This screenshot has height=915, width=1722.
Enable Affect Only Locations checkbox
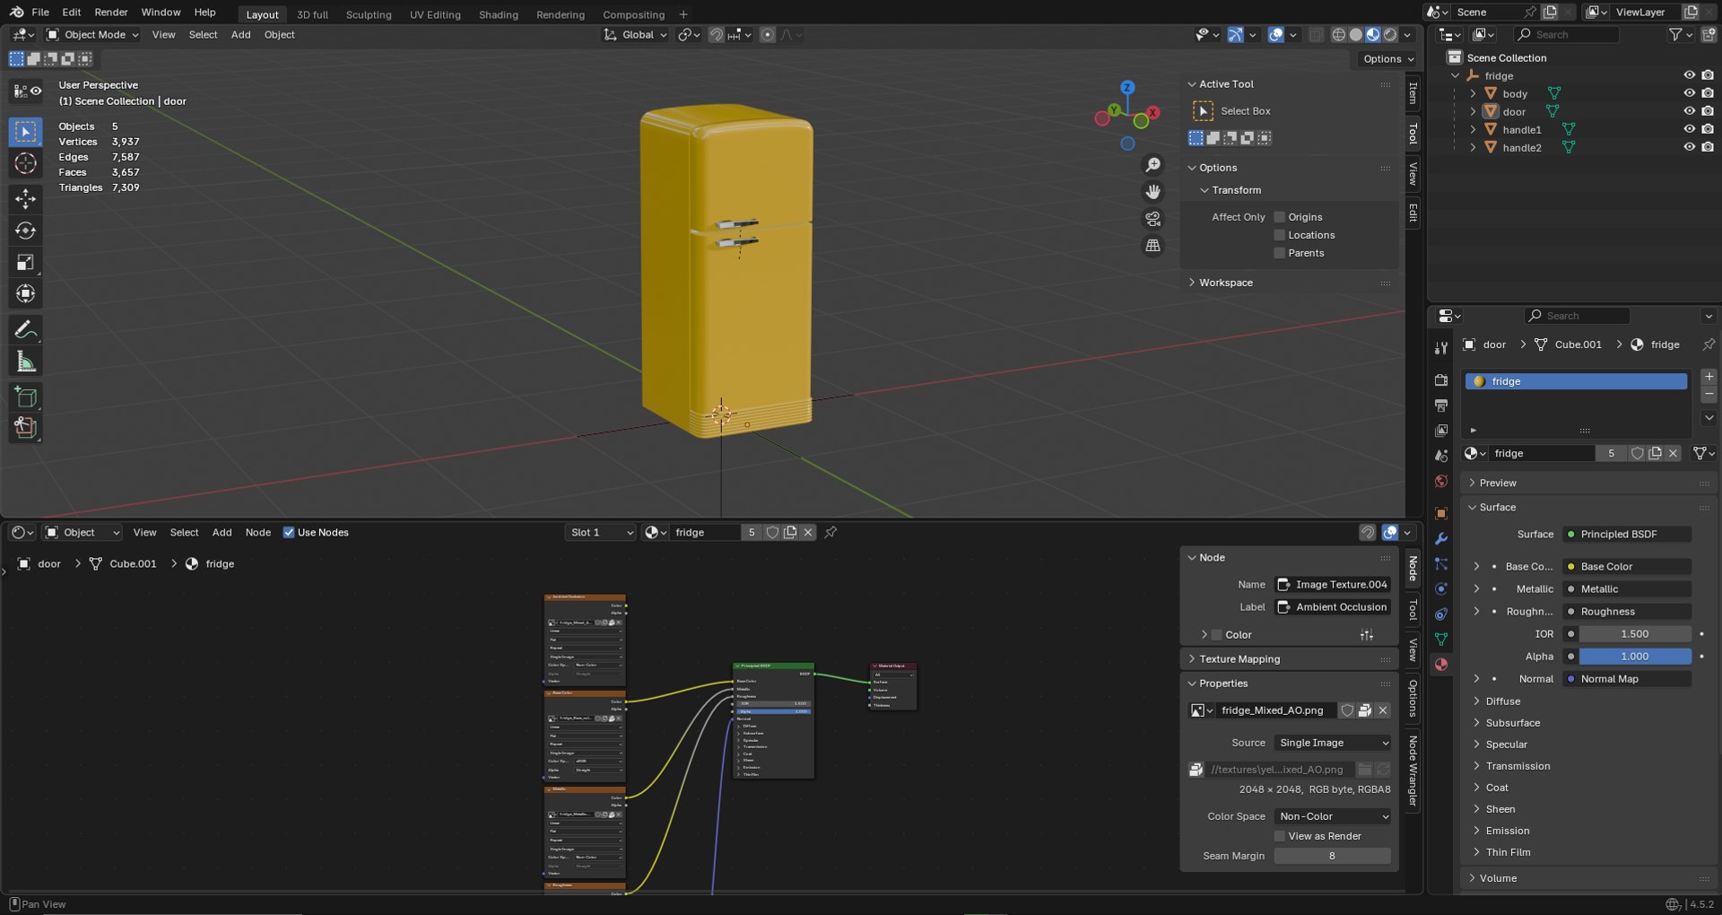point(1280,235)
